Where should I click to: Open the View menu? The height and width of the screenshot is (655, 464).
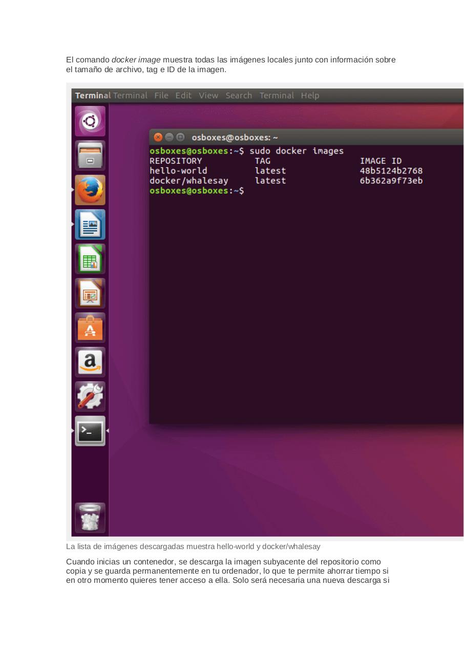208,95
